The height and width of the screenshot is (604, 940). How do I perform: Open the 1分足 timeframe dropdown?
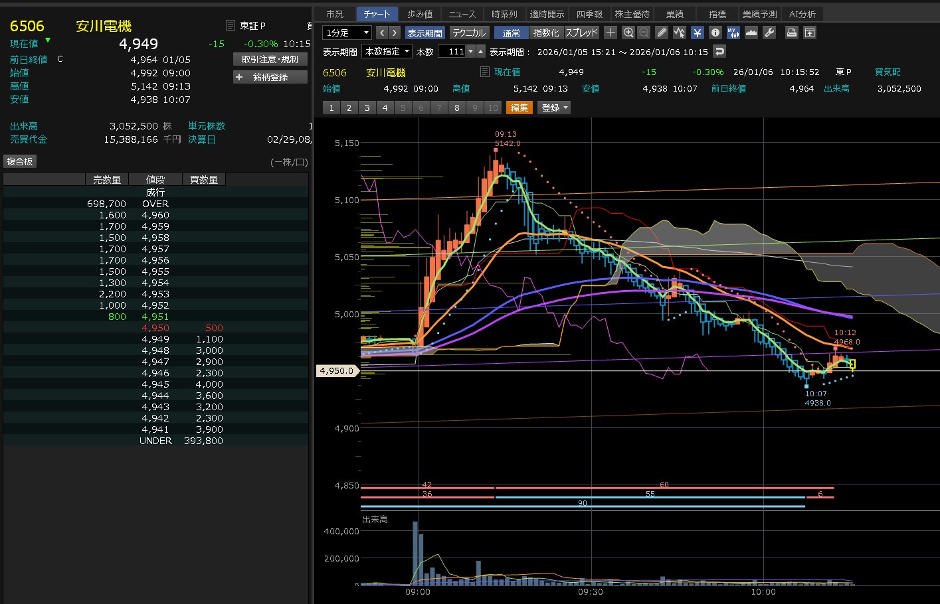(x=347, y=33)
